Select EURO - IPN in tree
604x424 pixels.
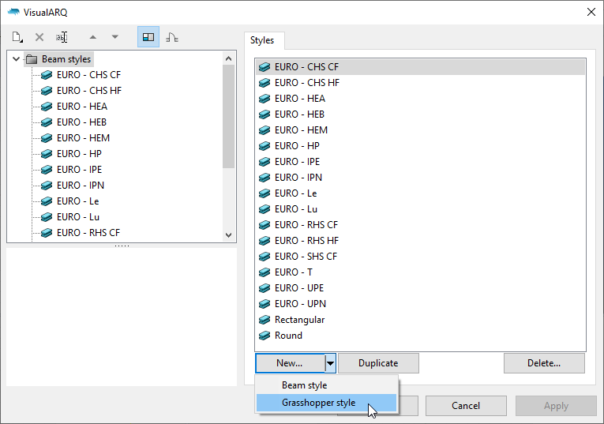[x=81, y=186]
